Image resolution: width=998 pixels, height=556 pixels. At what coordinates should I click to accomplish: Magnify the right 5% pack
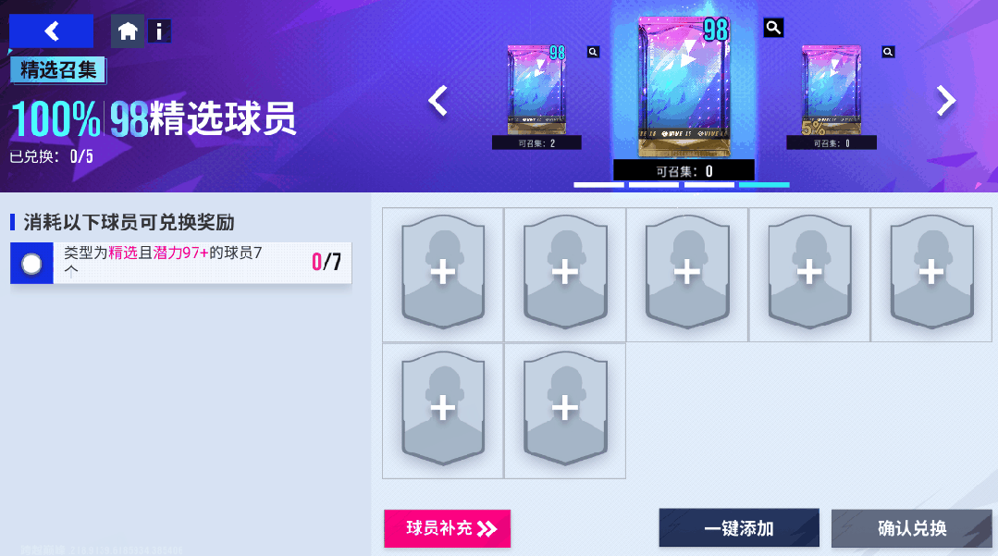[x=889, y=52]
